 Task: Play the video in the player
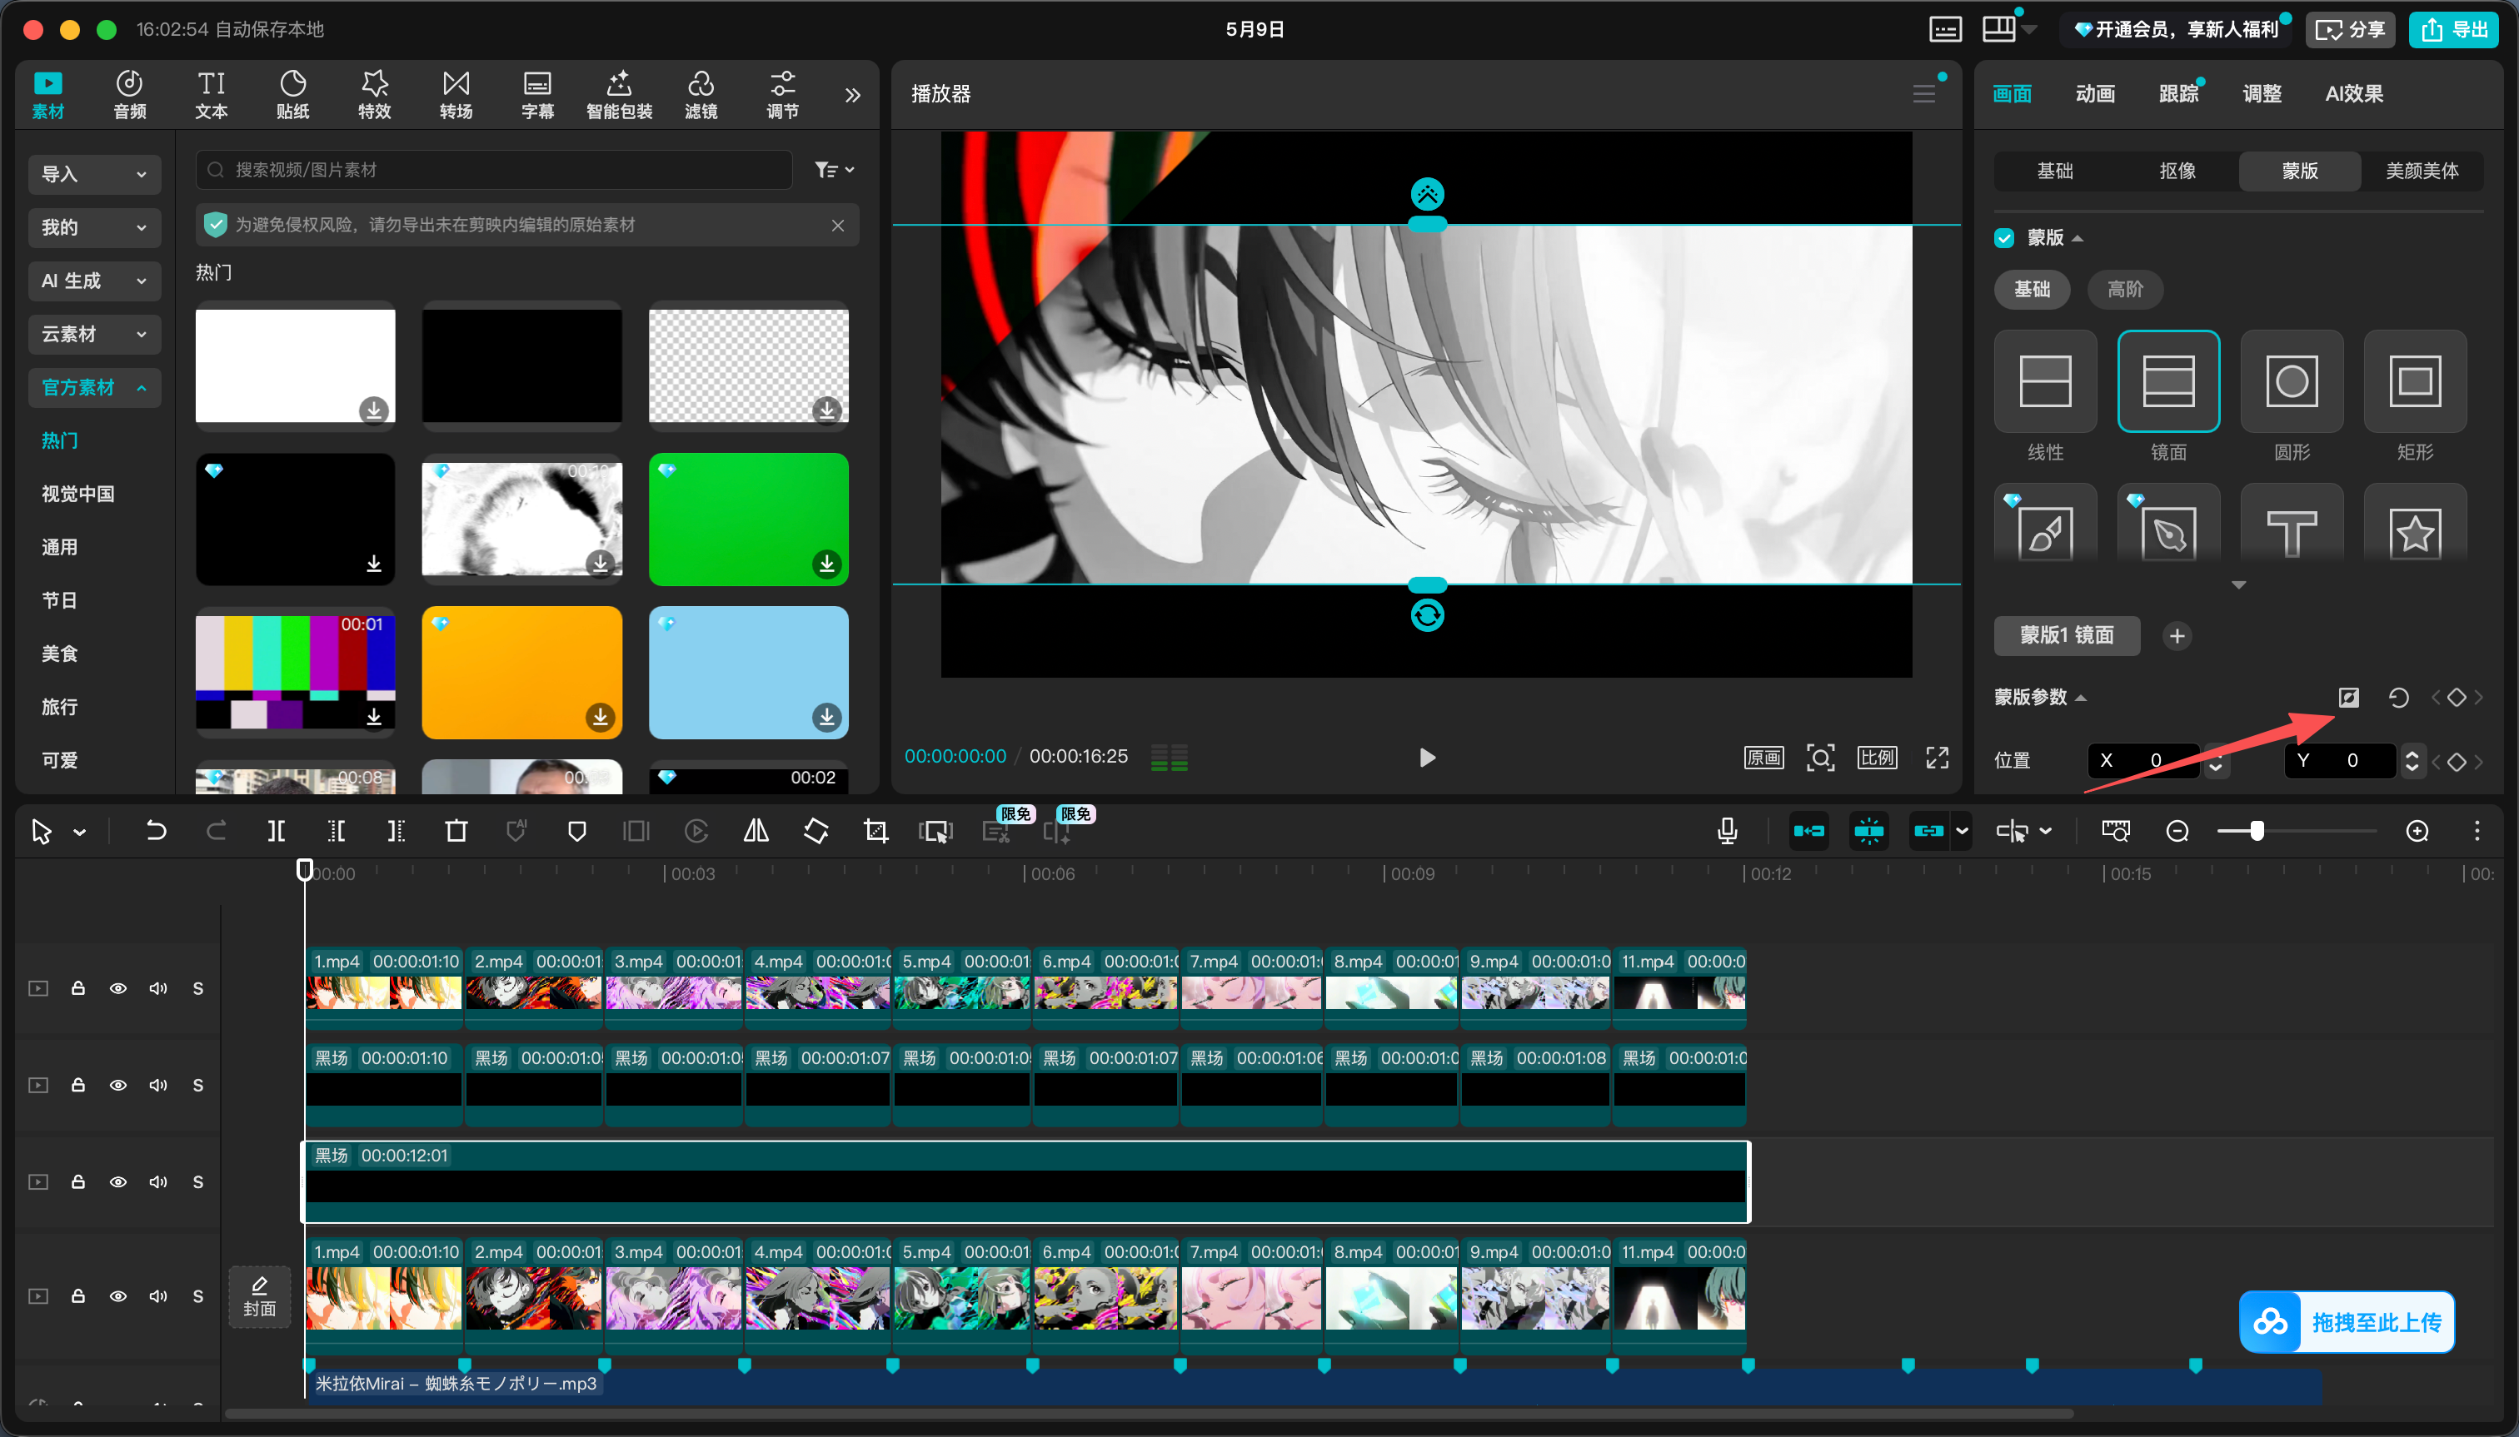coord(1427,757)
